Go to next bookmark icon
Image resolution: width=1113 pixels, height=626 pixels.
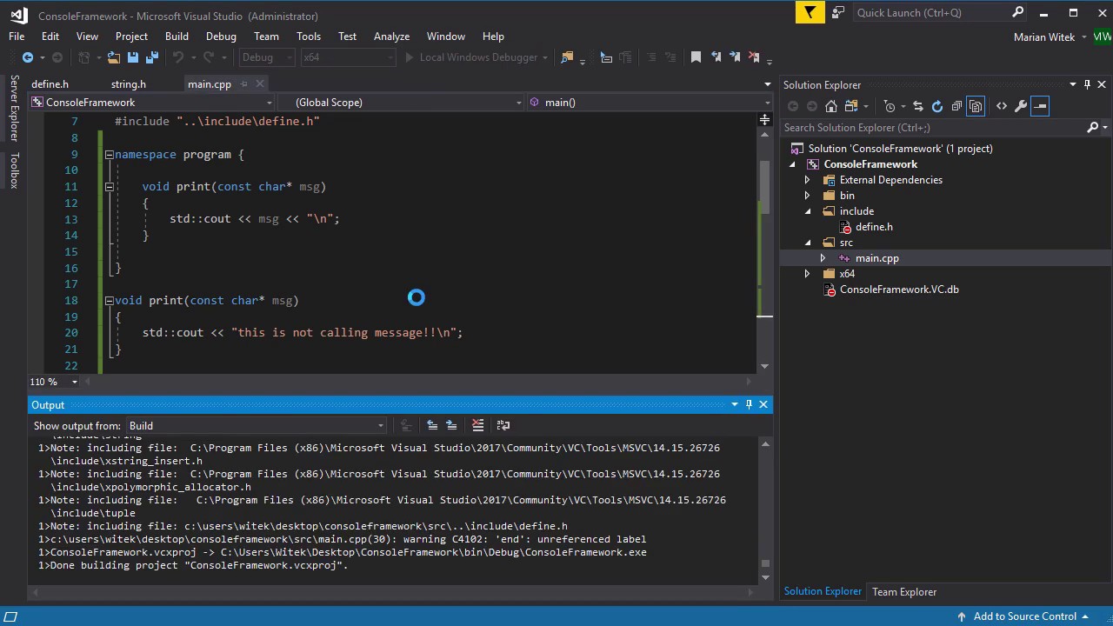[x=735, y=57]
